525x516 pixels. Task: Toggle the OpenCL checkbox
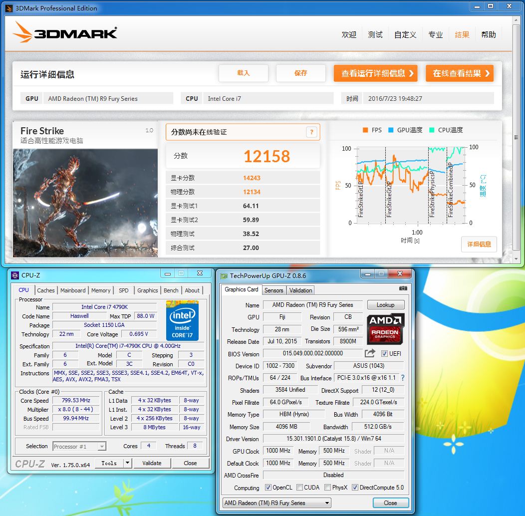[268, 488]
